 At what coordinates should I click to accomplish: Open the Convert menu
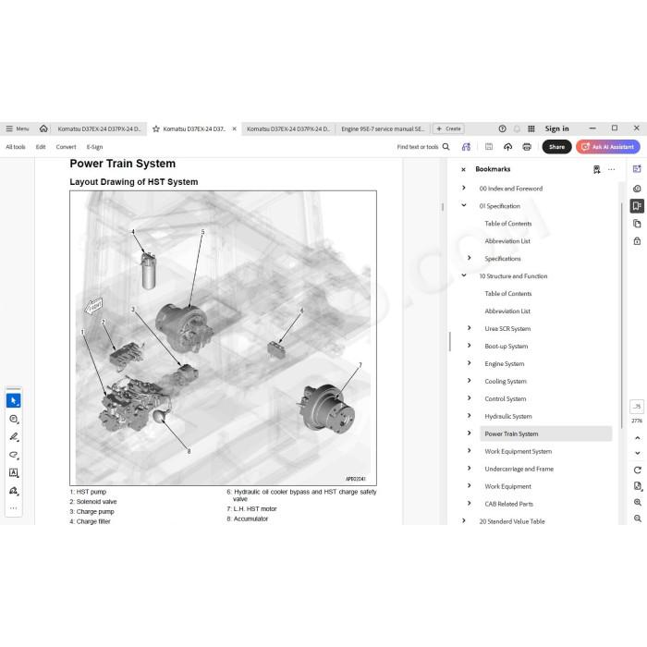[x=66, y=147]
